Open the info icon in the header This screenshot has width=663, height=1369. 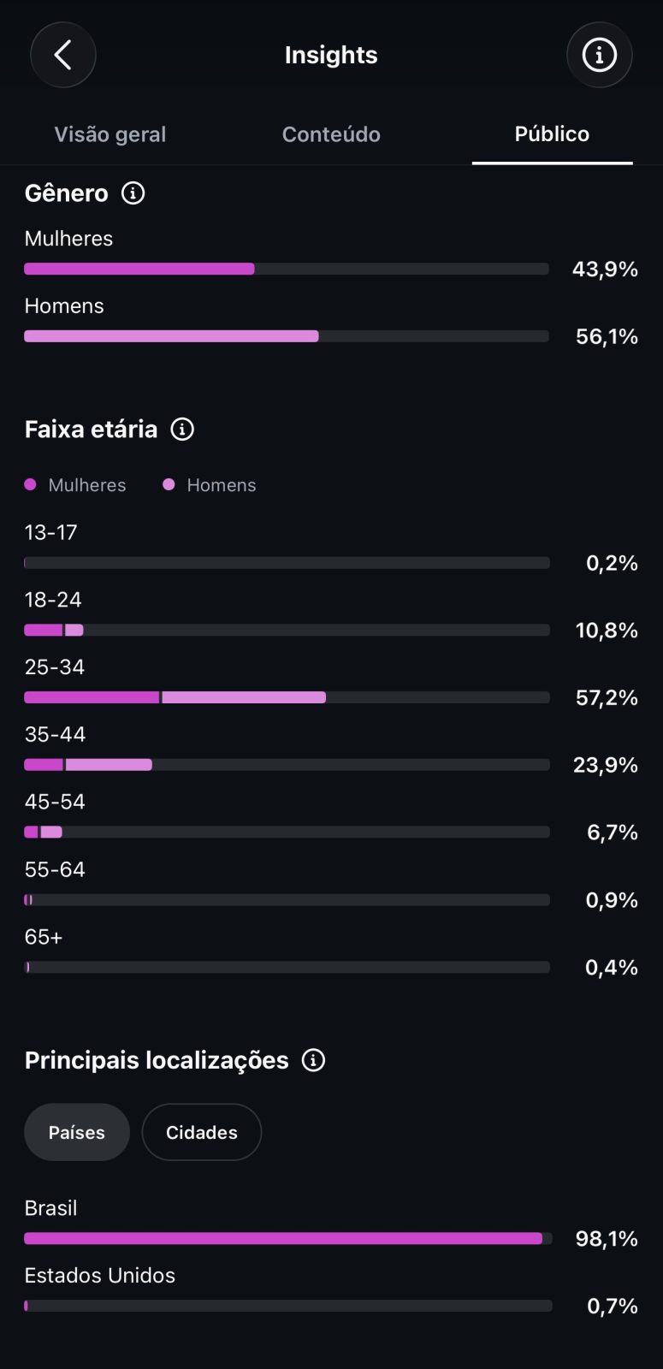point(599,55)
